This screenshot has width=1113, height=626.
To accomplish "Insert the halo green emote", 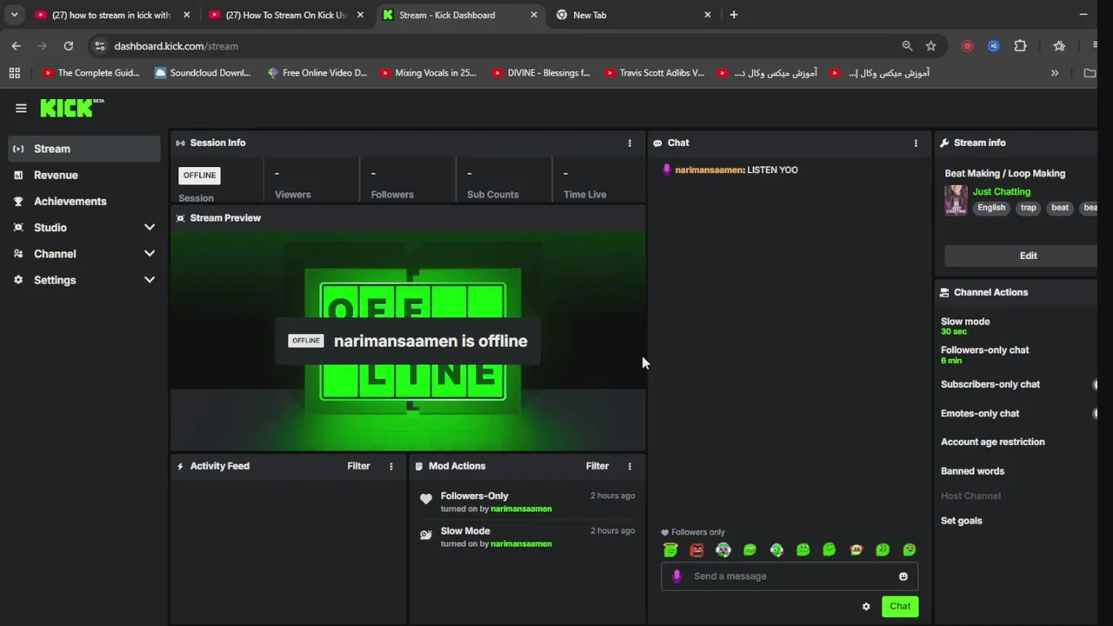I will coord(670,549).
